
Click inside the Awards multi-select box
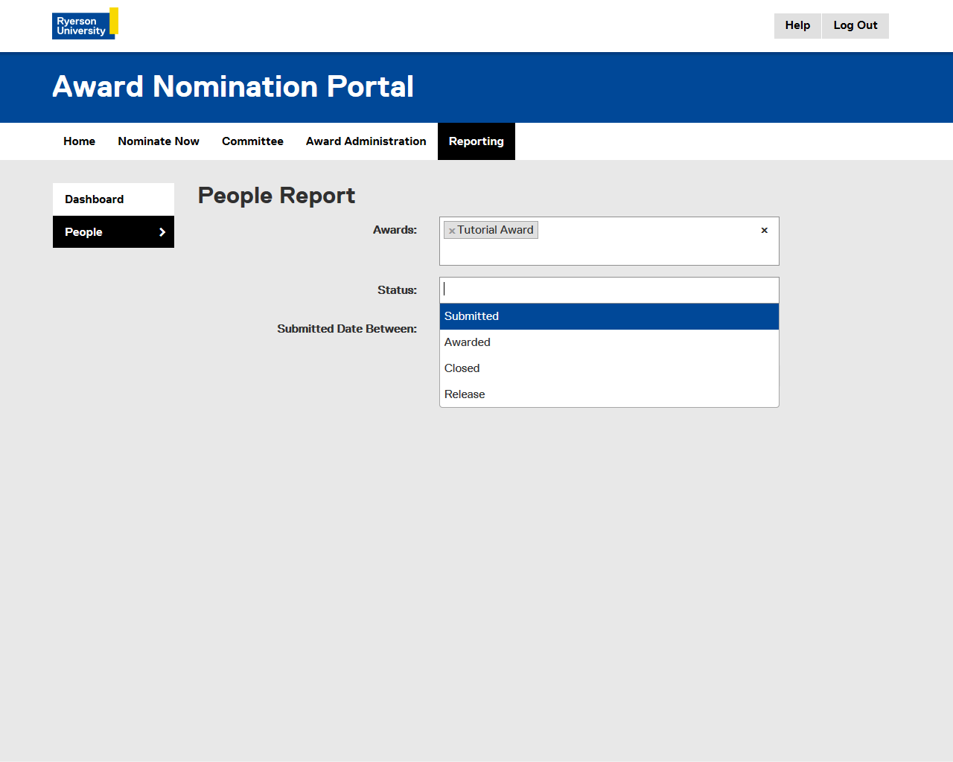[x=633, y=249]
